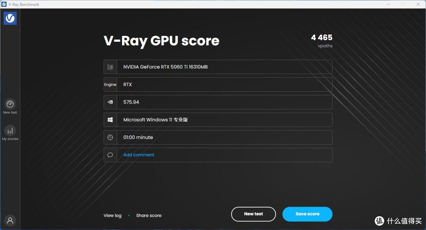Open New test from the sidebar
The height and width of the screenshot is (230, 426).
coord(10,106)
